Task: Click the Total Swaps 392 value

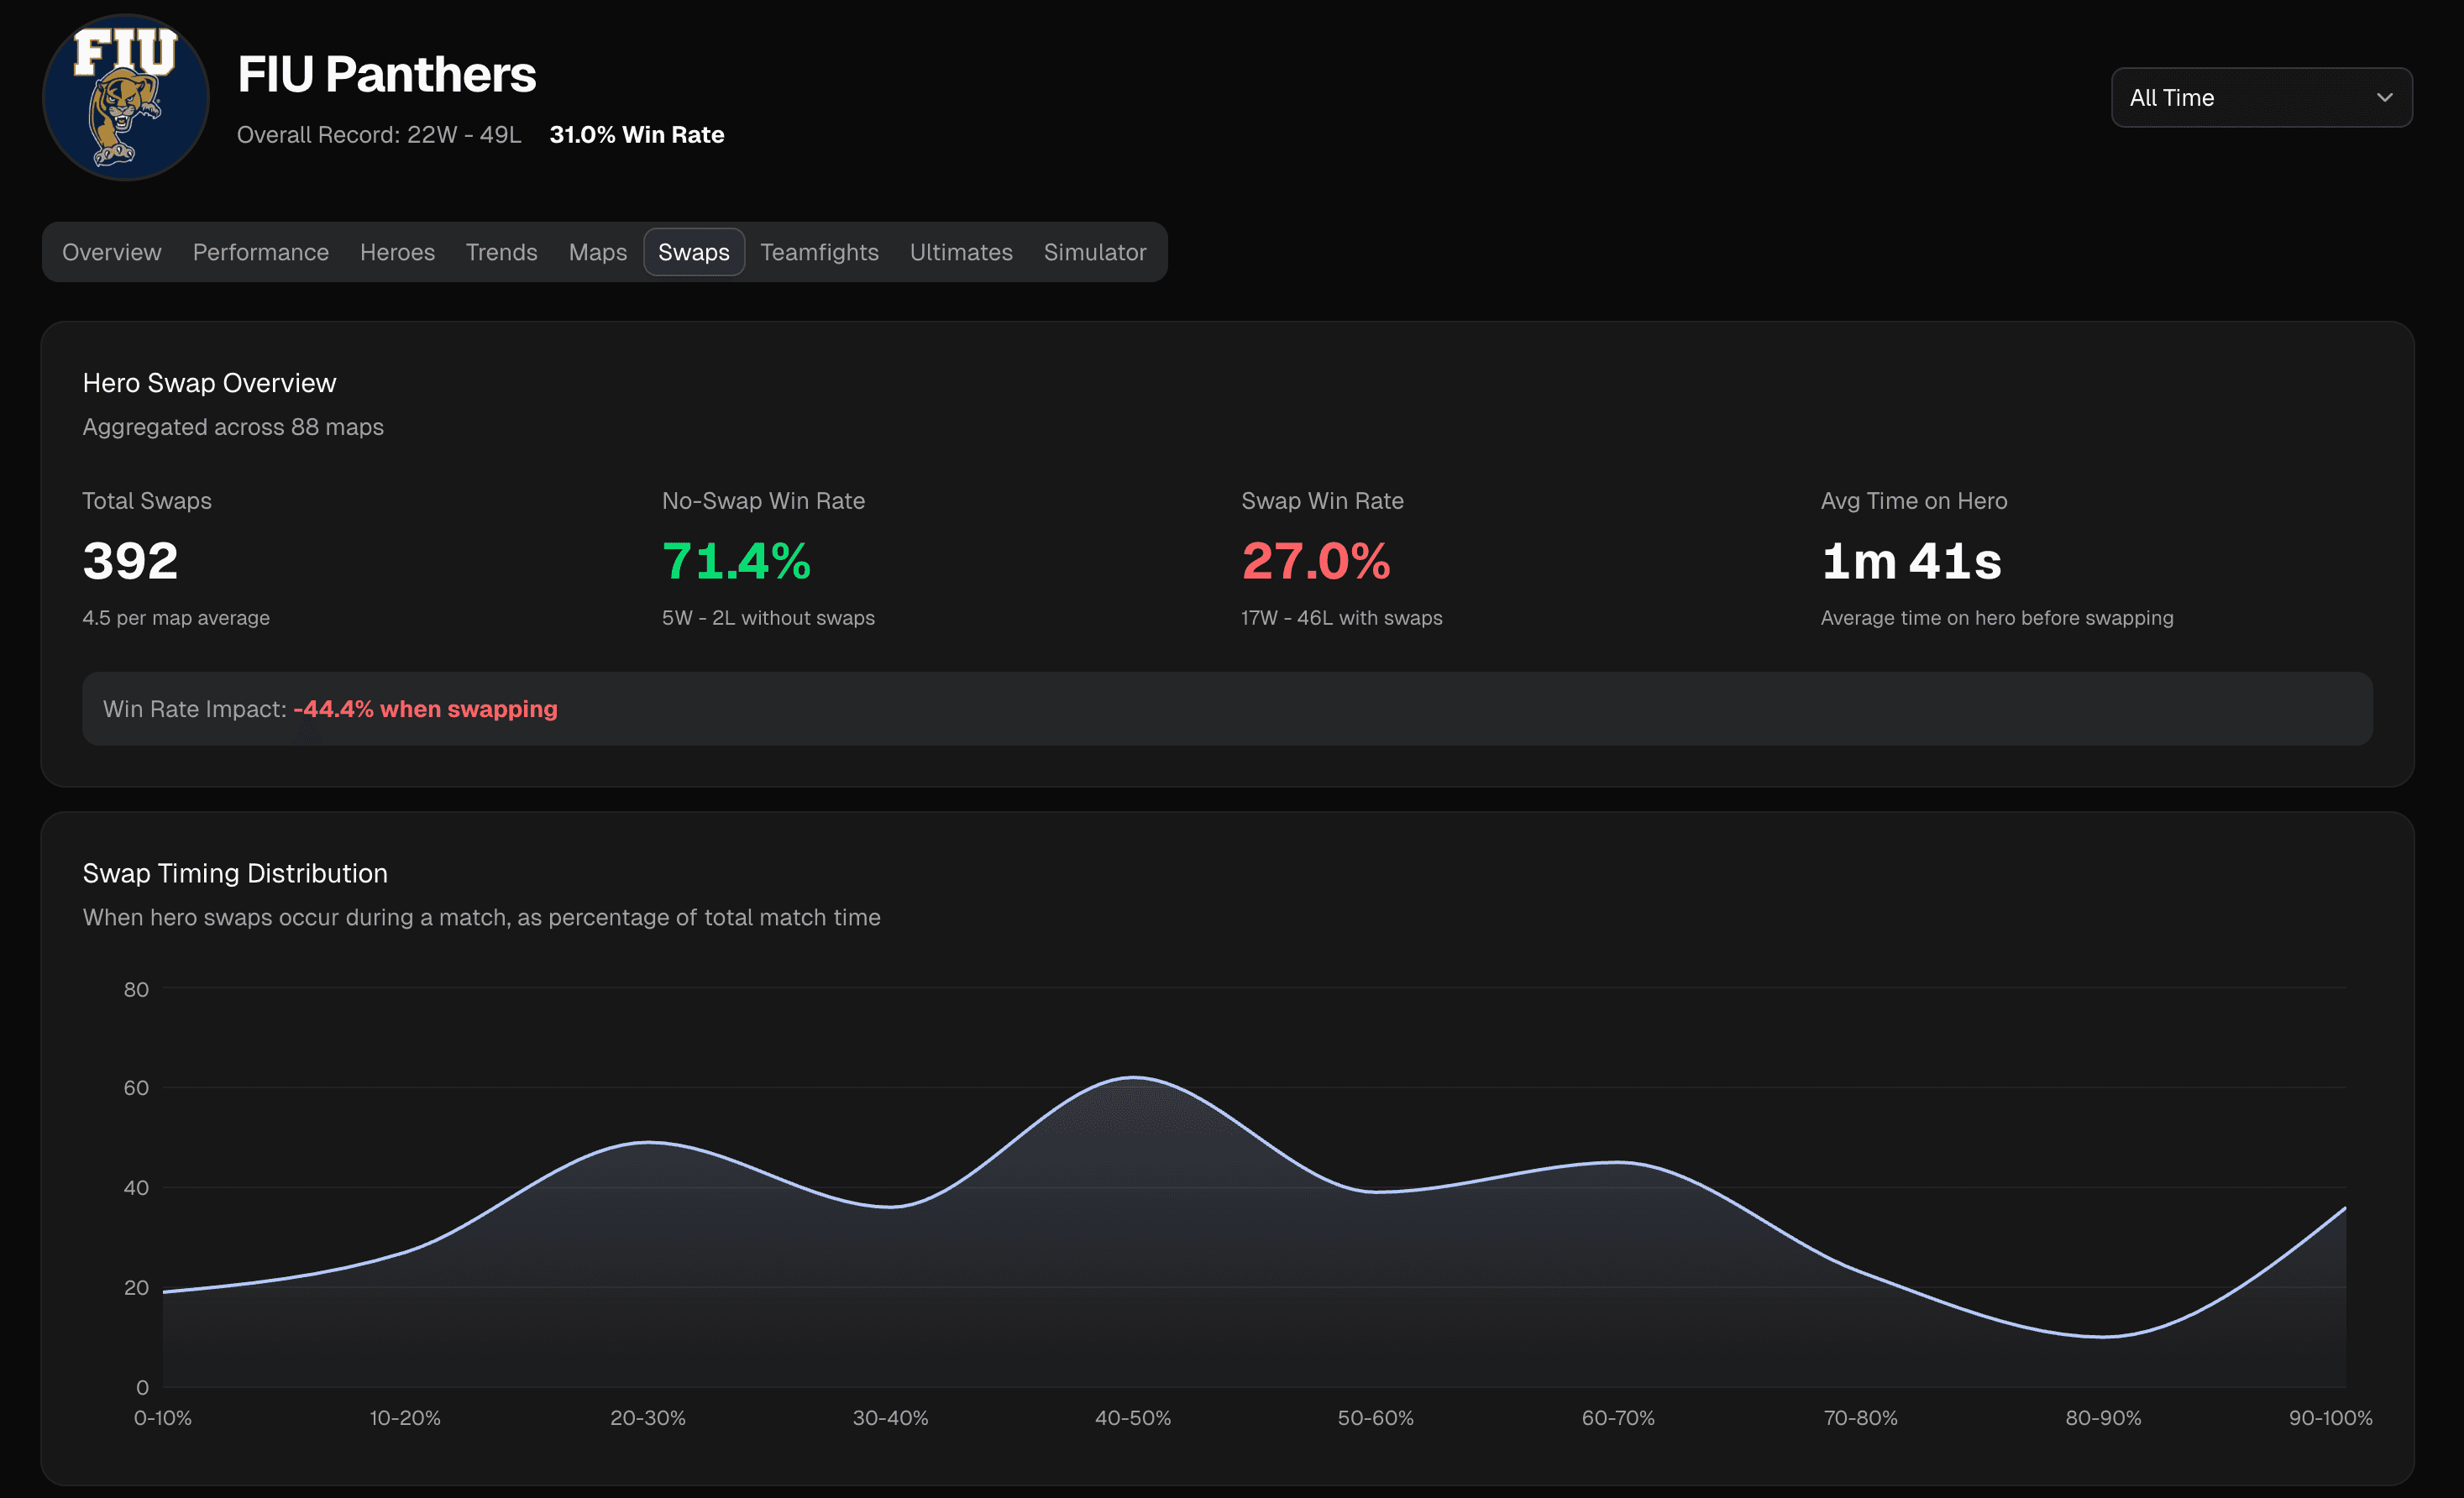Action: point(130,561)
